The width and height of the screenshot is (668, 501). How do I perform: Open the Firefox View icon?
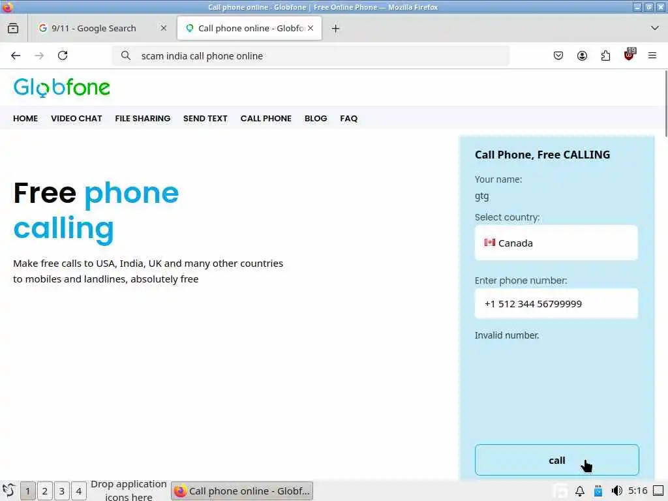13,29
